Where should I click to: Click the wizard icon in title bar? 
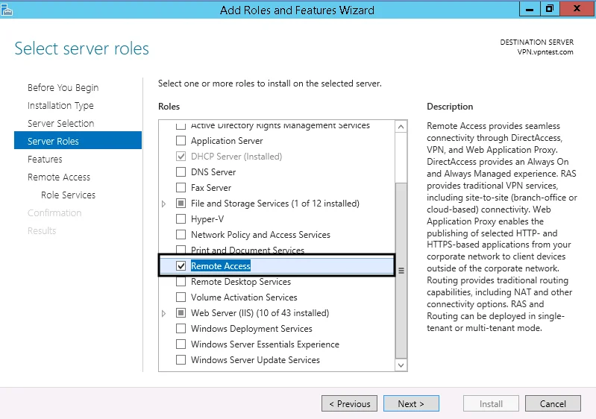click(7, 10)
